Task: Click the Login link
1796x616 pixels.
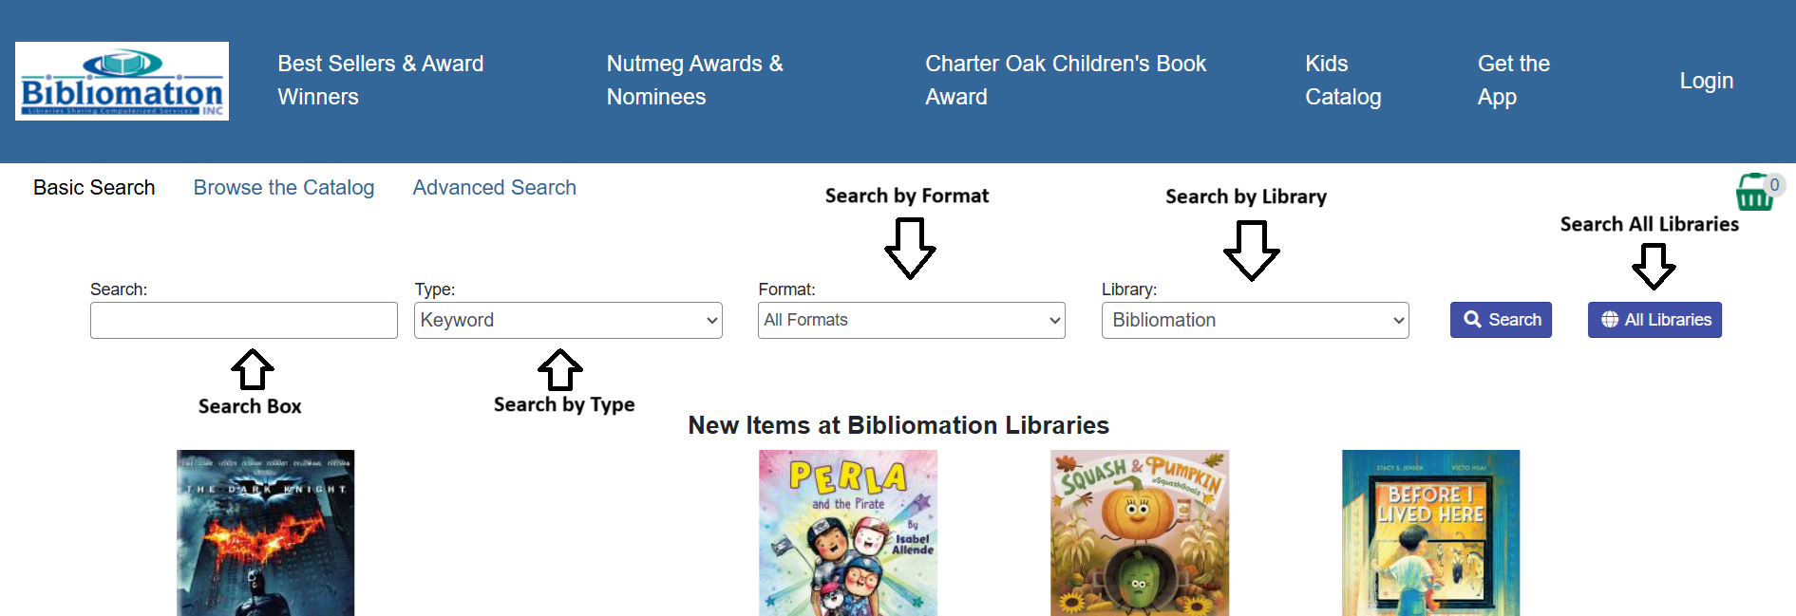Action: [1706, 81]
